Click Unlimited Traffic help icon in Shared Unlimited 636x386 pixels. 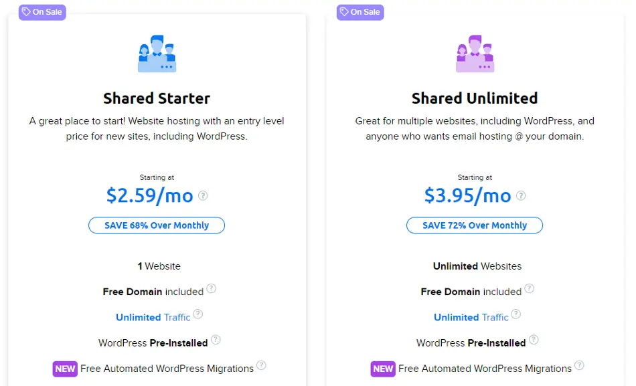point(516,314)
